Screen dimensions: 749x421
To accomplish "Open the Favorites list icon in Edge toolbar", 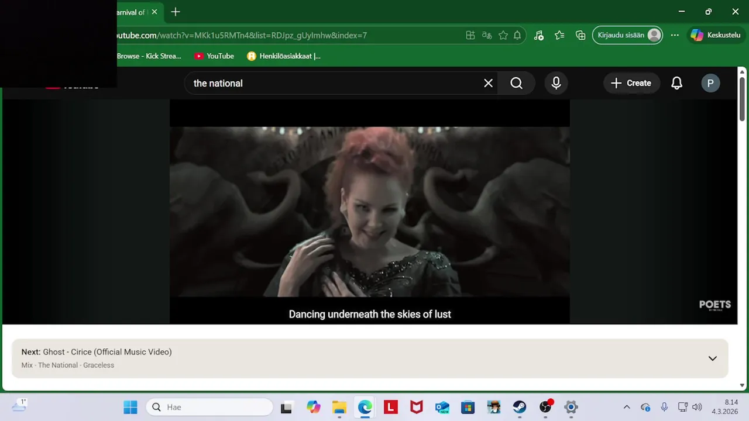I will (x=559, y=35).
